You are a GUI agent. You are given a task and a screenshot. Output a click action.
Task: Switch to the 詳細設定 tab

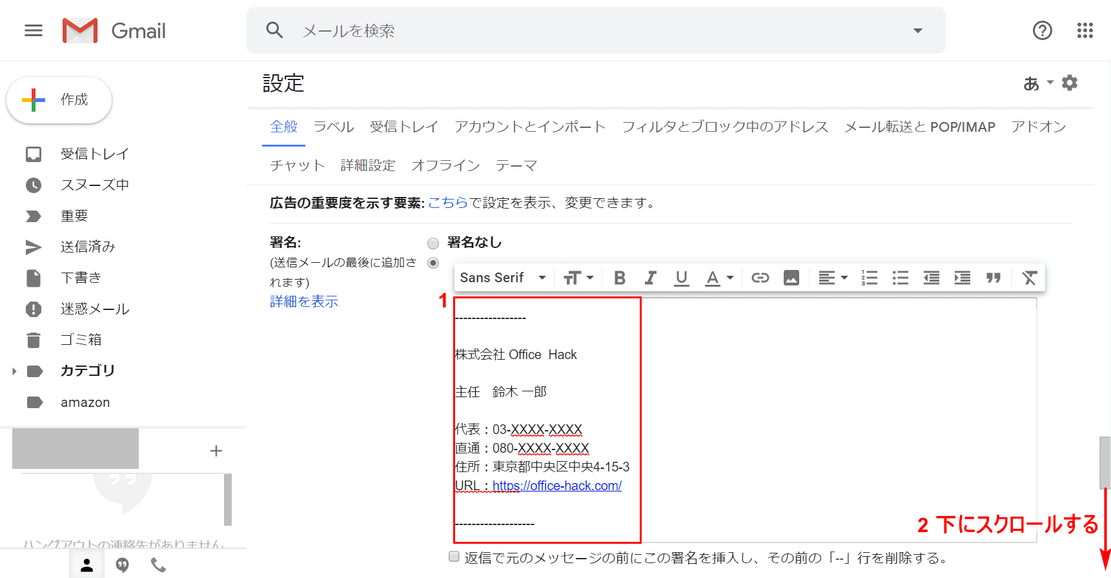(x=368, y=165)
